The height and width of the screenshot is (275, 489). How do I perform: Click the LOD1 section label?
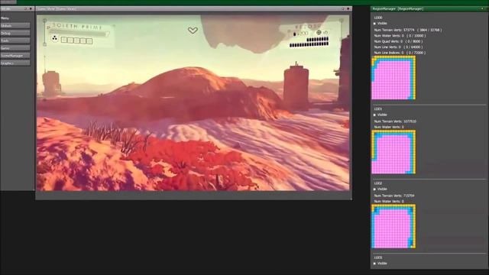click(x=378, y=109)
